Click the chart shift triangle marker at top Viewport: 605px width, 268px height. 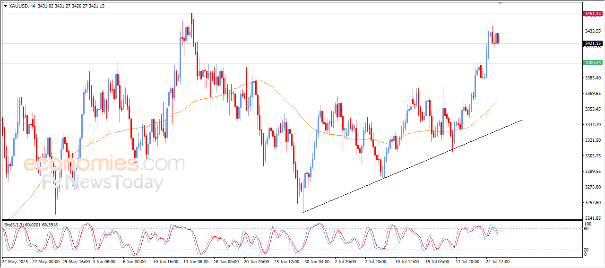501,3
